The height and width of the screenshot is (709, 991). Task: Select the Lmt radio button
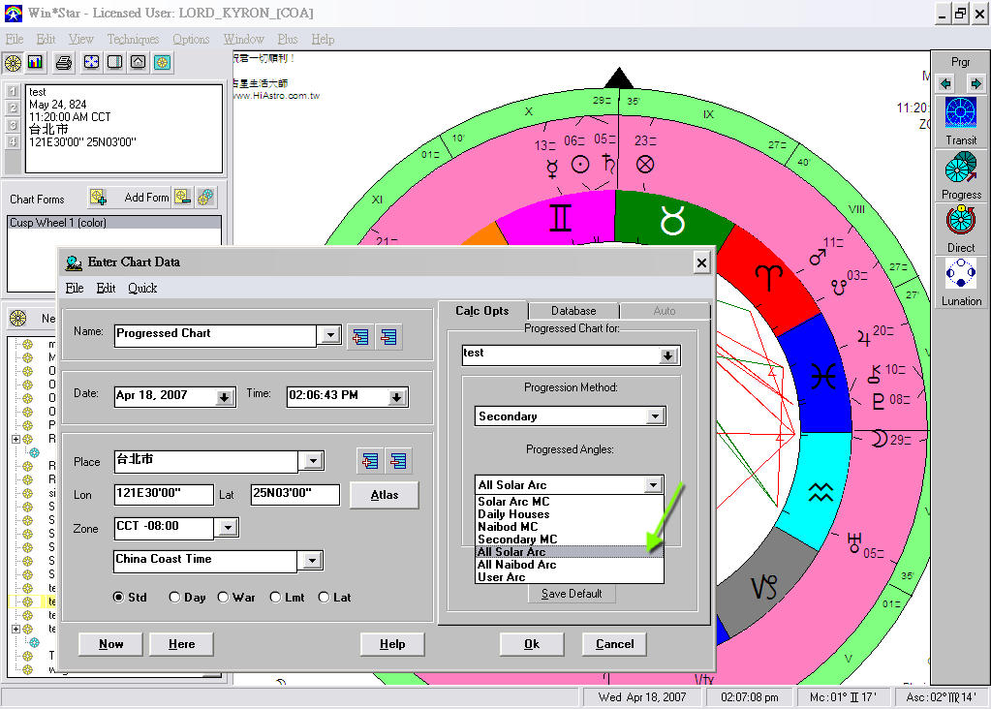[x=276, y=598]
